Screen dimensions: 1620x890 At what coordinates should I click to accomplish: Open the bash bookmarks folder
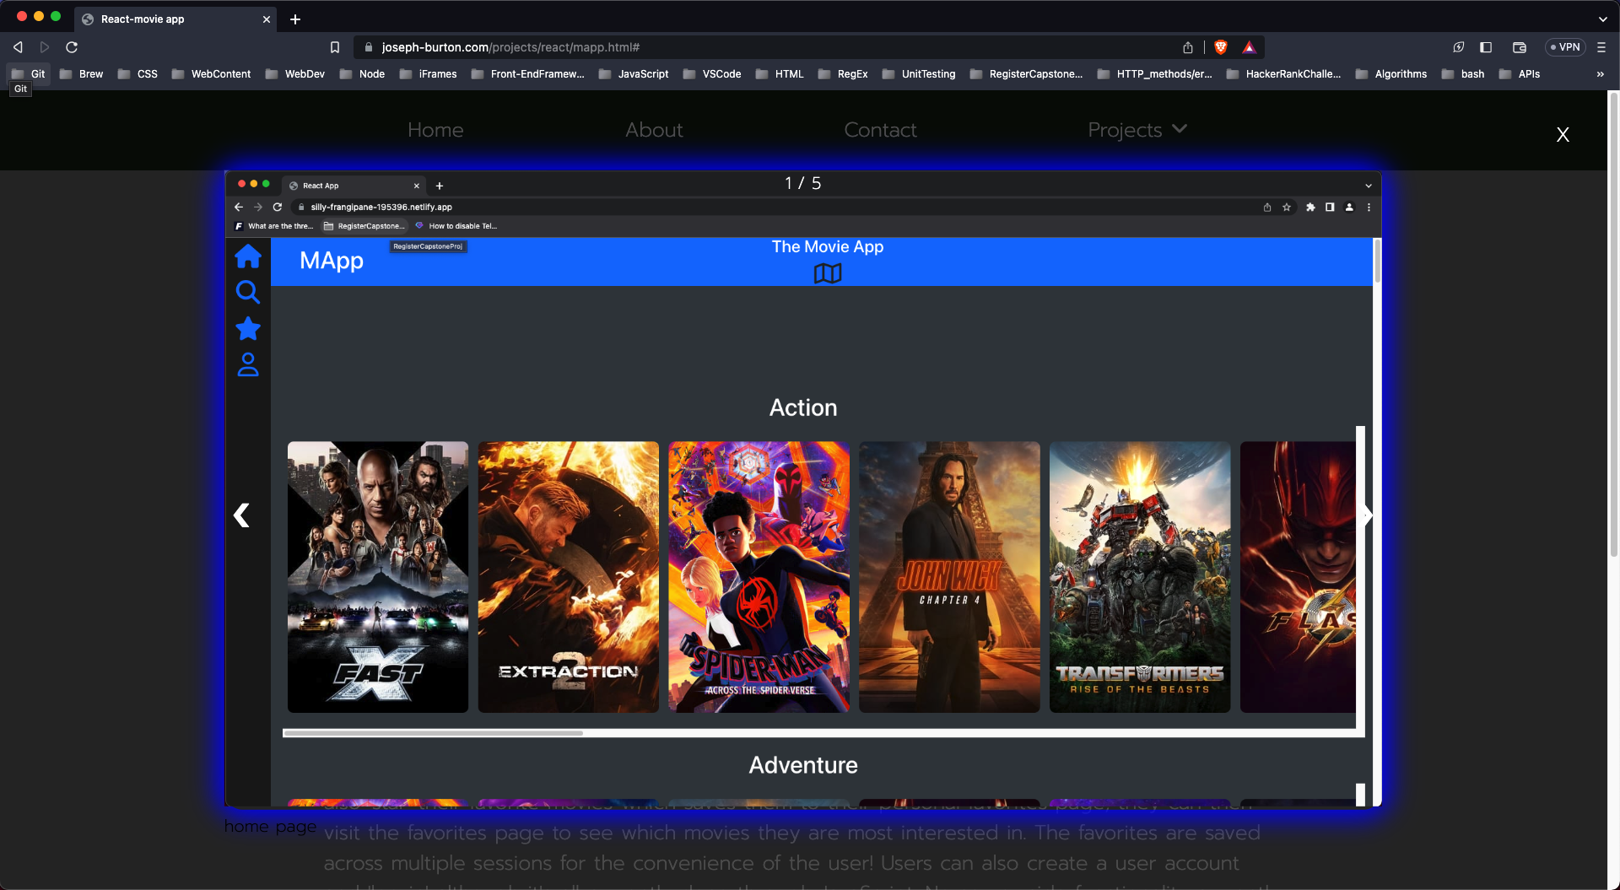1463,74
